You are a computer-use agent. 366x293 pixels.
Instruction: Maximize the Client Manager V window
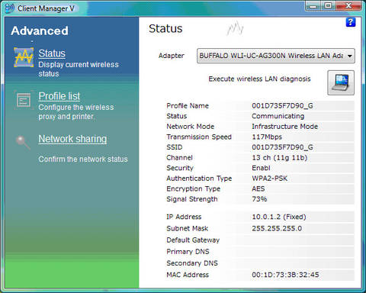point(328,6)
